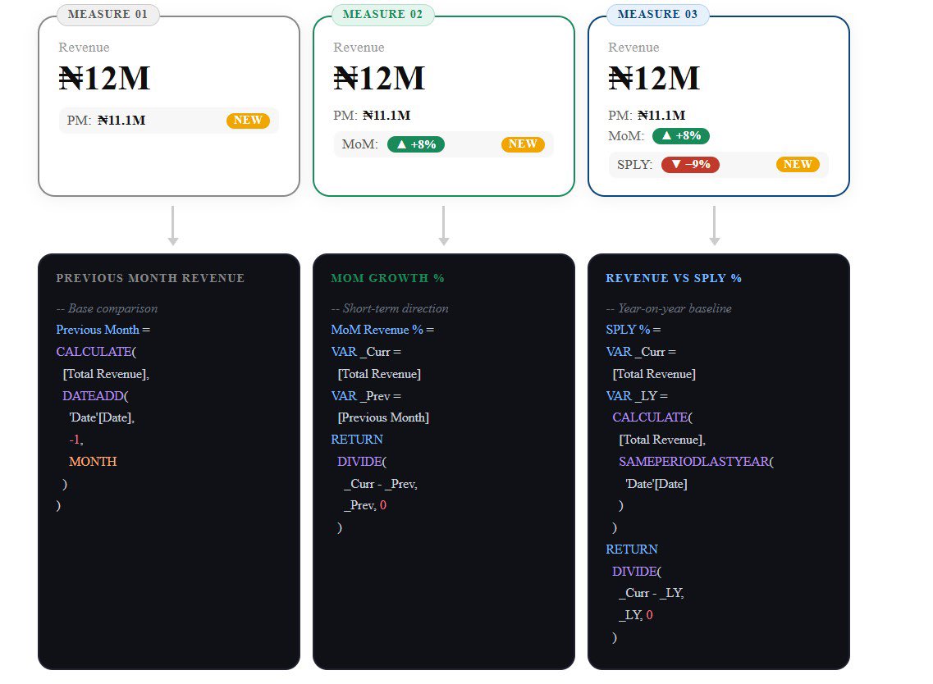Click PM ₦11.1M in Measure 01 card
This screenshot has width=933, height=684.
coord(106,120)
